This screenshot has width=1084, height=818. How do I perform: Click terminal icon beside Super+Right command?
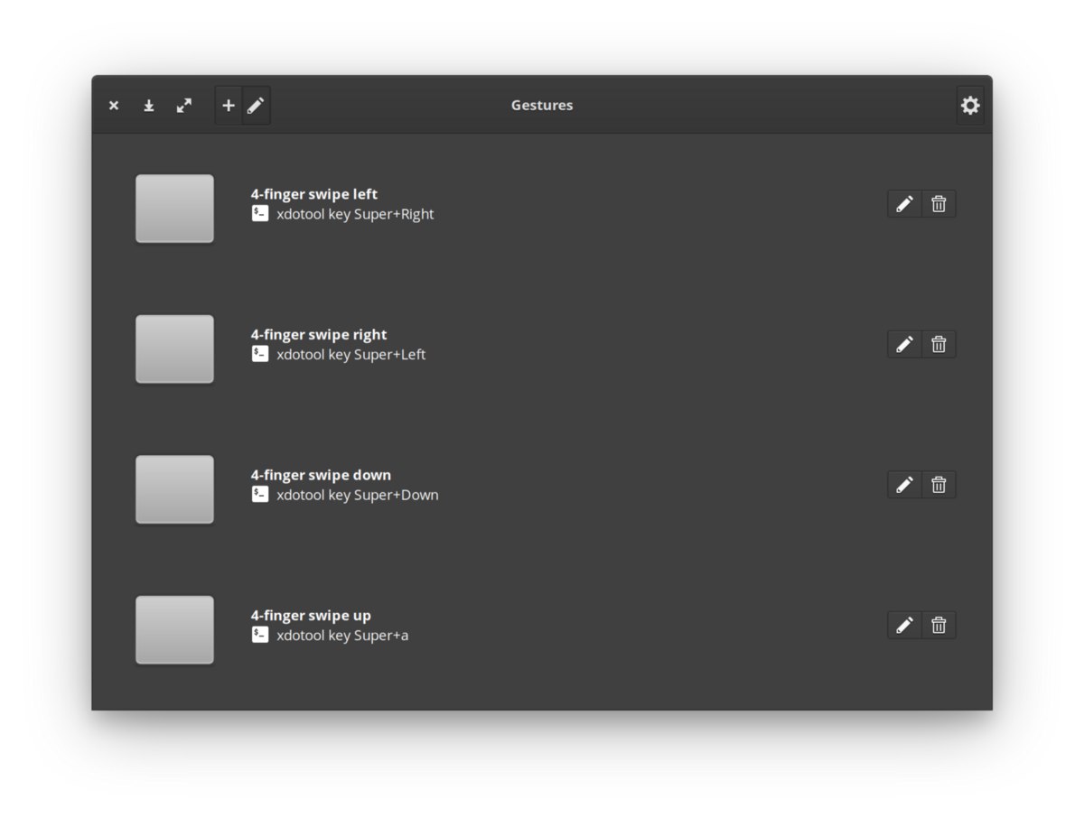pos(260,214)
